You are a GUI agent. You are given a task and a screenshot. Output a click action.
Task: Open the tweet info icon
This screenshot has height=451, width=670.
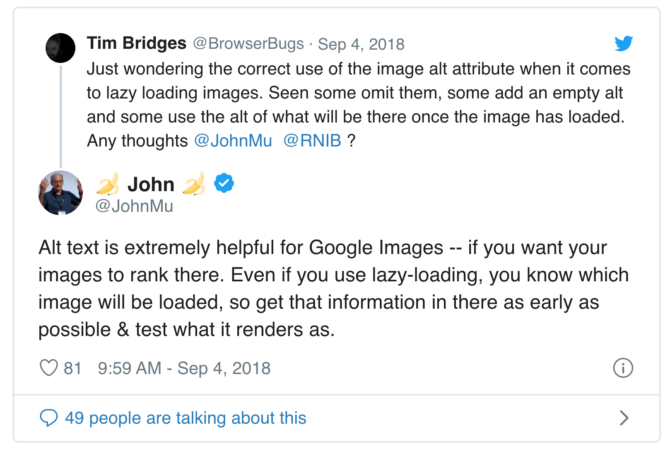click(623, 368)
